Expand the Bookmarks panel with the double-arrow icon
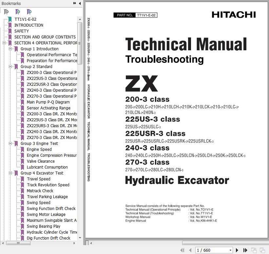 click(x=75, y=3)
